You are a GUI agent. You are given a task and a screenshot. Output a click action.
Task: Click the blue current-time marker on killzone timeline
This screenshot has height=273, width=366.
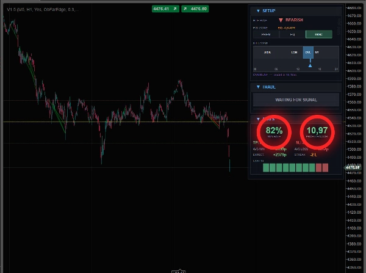click(x=310, y=65)
